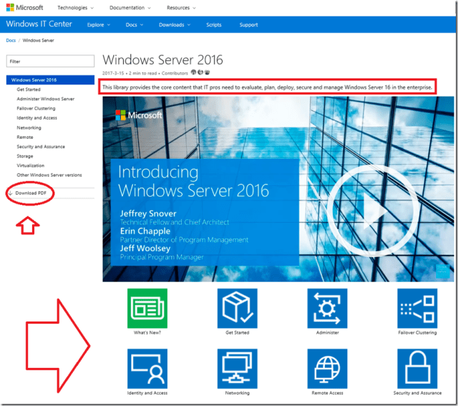
Task: Select the Remote Access globe icon
Action: pos(327,368)
